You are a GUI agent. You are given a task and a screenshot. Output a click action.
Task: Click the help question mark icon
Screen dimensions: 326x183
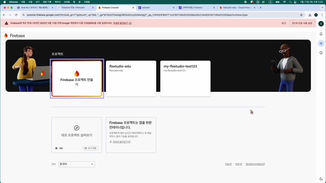pos(321,53)
